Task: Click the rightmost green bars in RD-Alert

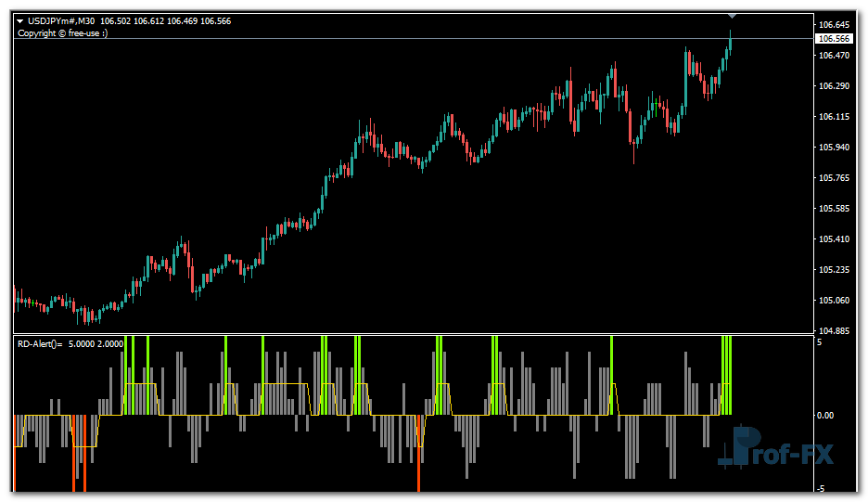Action: click(727, 376)
